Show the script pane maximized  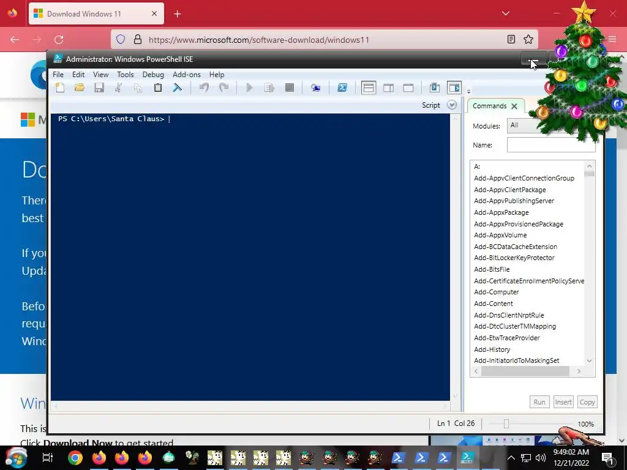408,88
